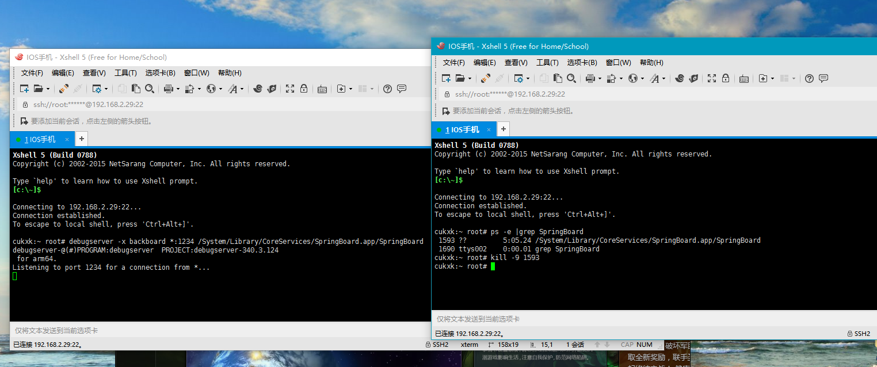Screen dimensions: 877x367
Task: Click Open session folder icon in right window
Action: pos(460,78)
